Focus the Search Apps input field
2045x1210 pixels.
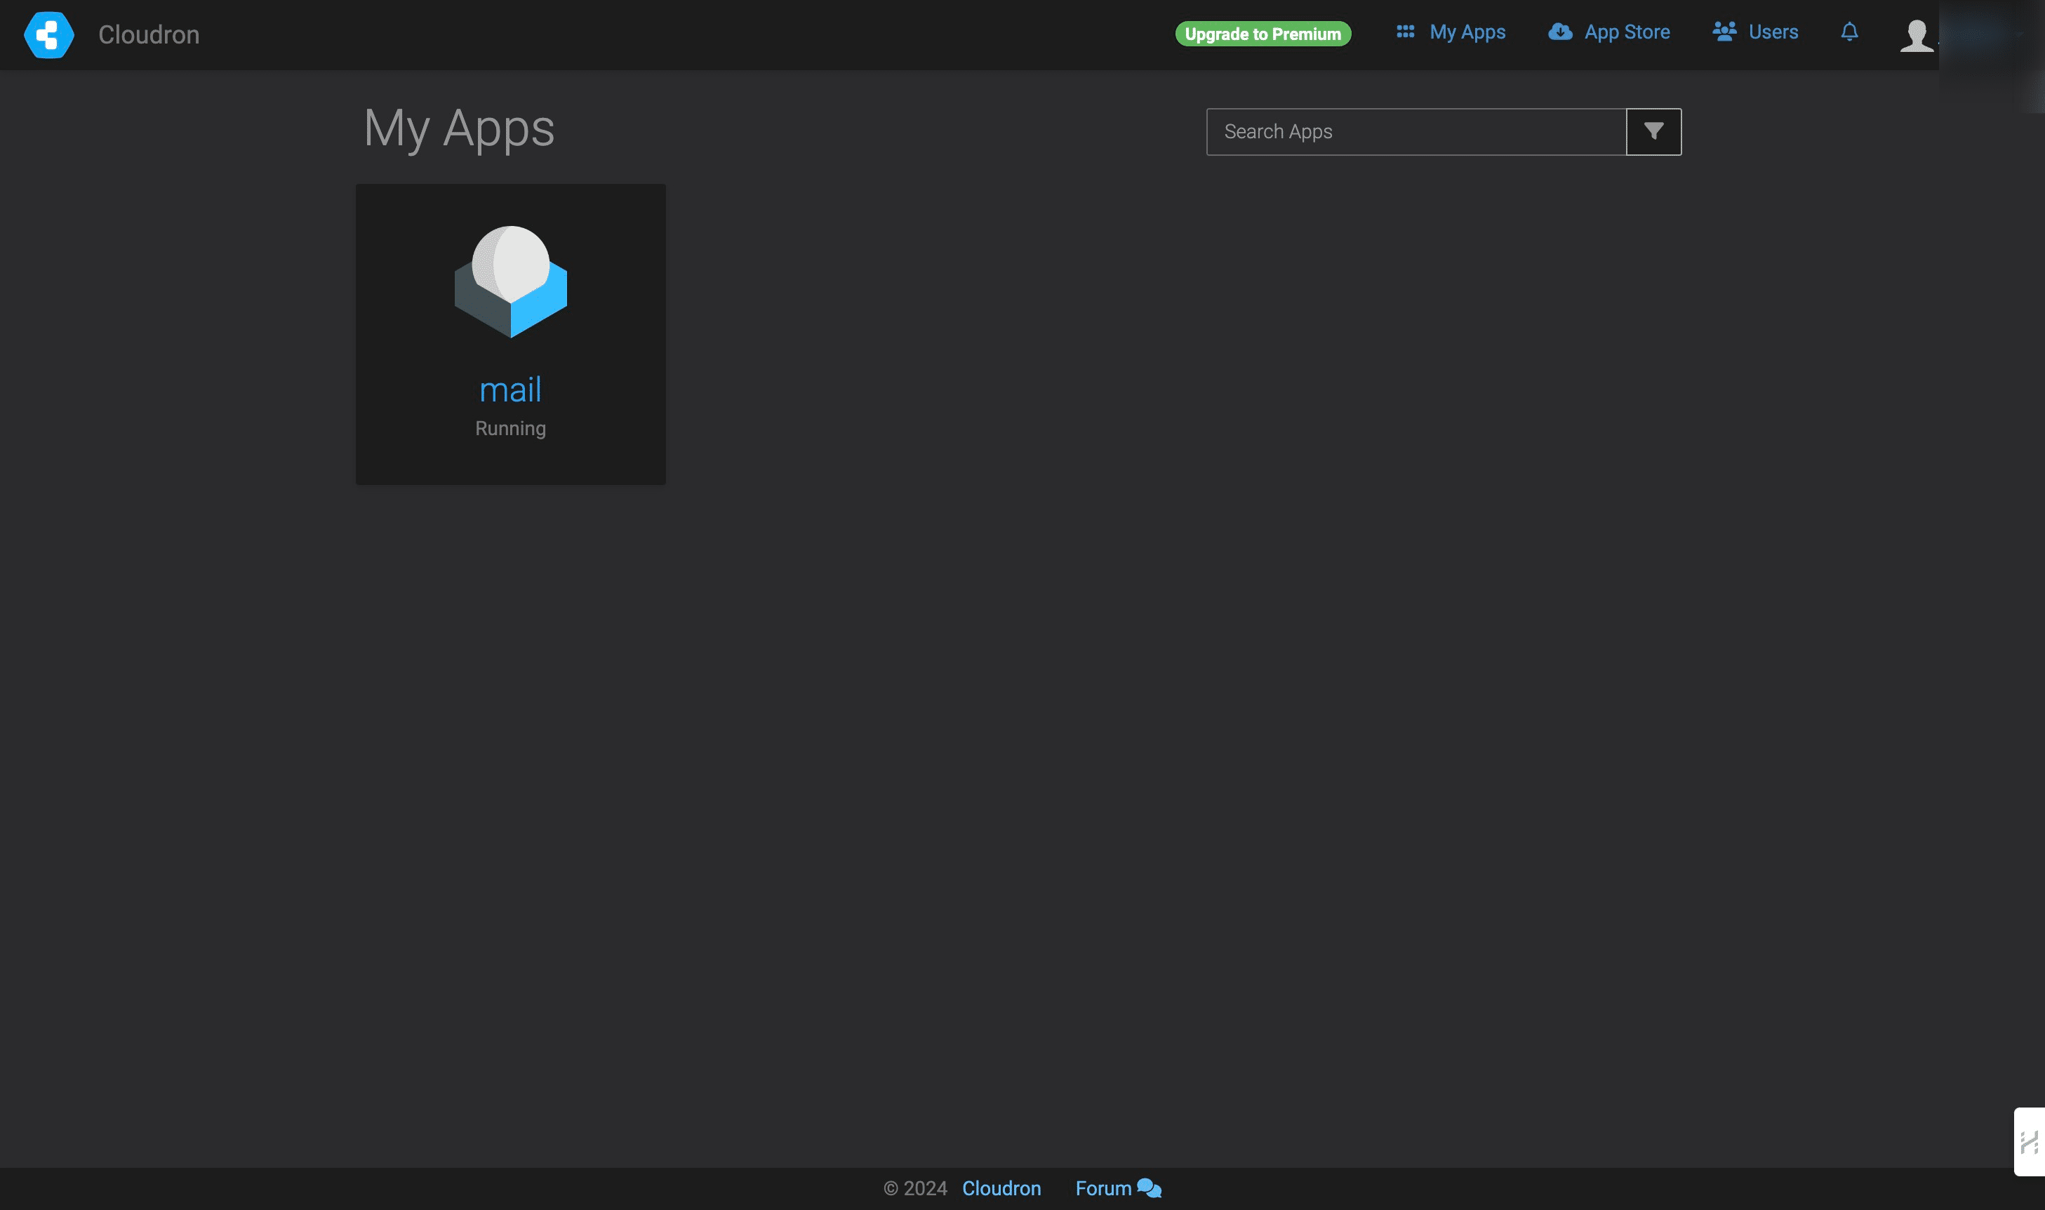[1415, 131]
